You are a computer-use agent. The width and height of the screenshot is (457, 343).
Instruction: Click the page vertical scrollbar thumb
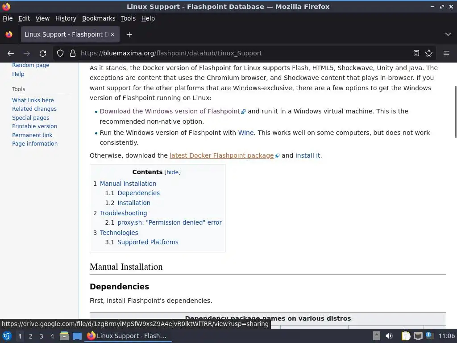coord(455,112)
